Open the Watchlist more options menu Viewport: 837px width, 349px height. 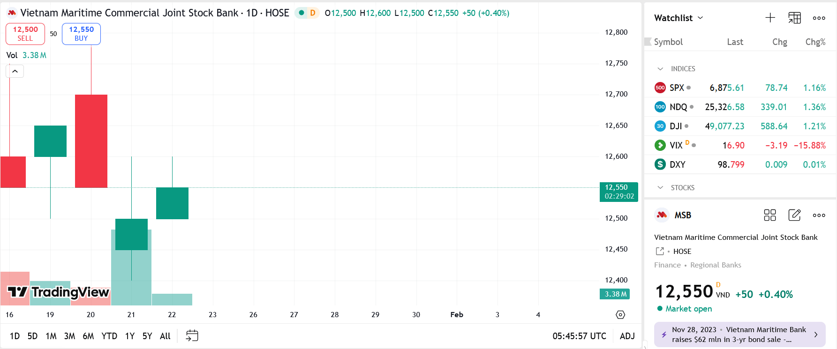[x=819, y=18]
